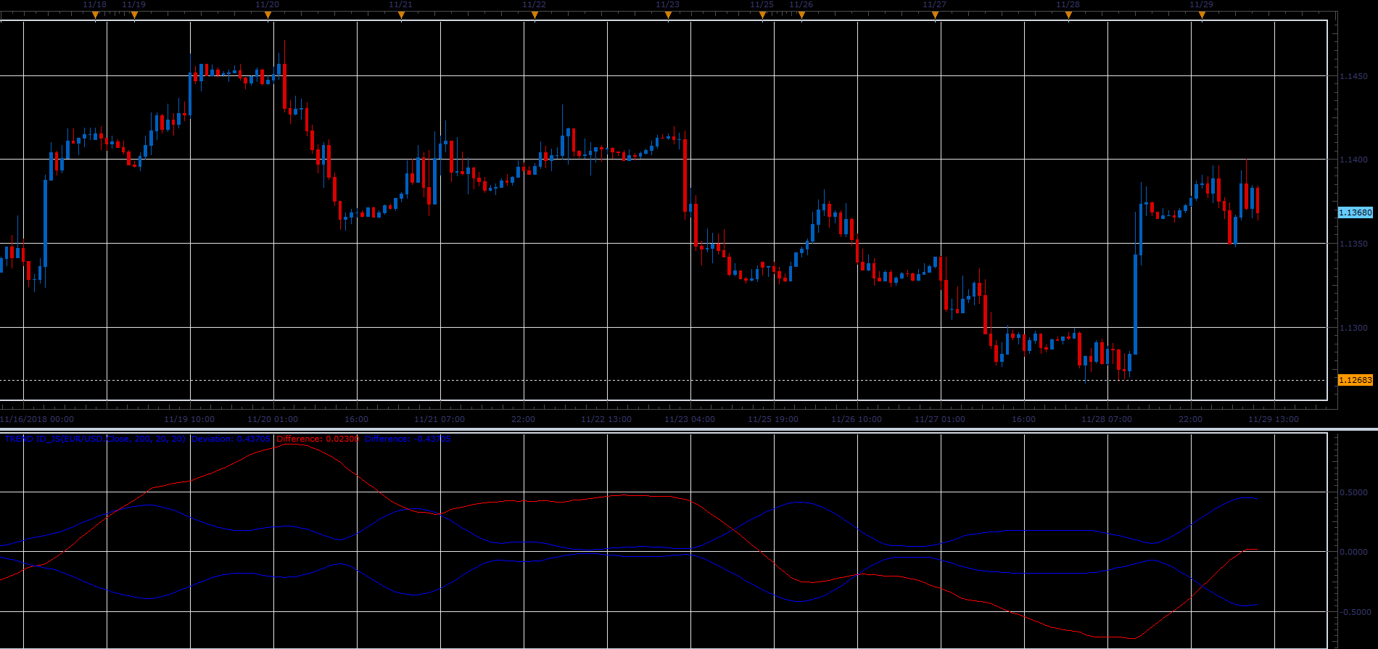This screenshot has width=1378, height=649.
Task: Click the splitter bar between chart and indicator
Action: 689,430
